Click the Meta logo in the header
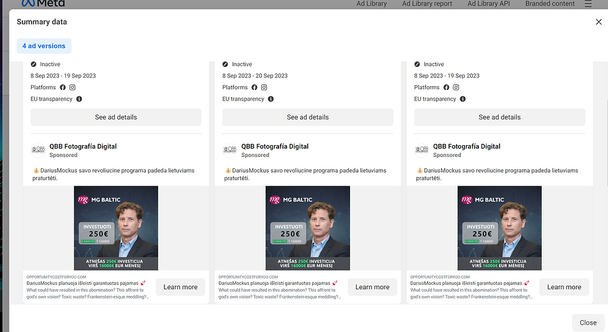The image size is (608, 332). (x=43, y=4)
